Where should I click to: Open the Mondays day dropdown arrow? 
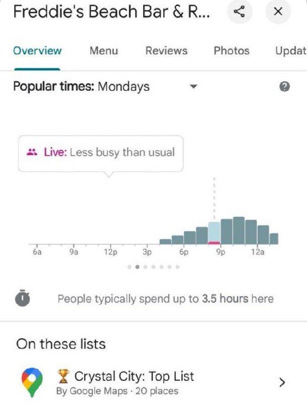[x=192, y=87]
